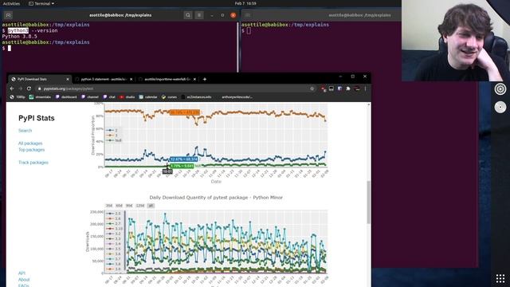
Task: Toggle the 3.8 series in minor legend
Action: (x=114, y=264)
